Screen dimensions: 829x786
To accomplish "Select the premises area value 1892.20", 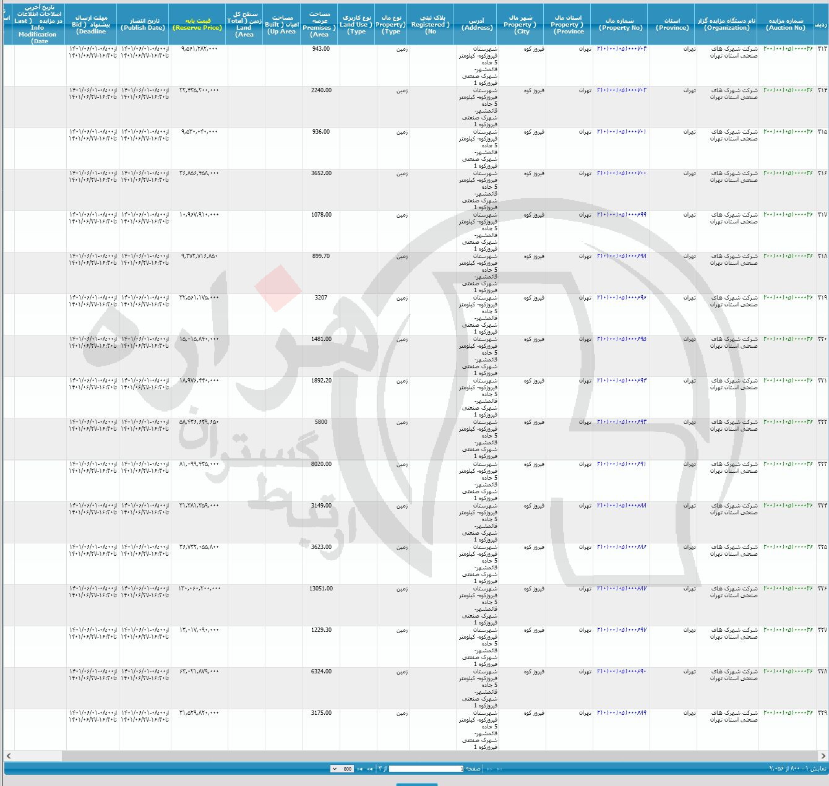I will coord(320,381).
